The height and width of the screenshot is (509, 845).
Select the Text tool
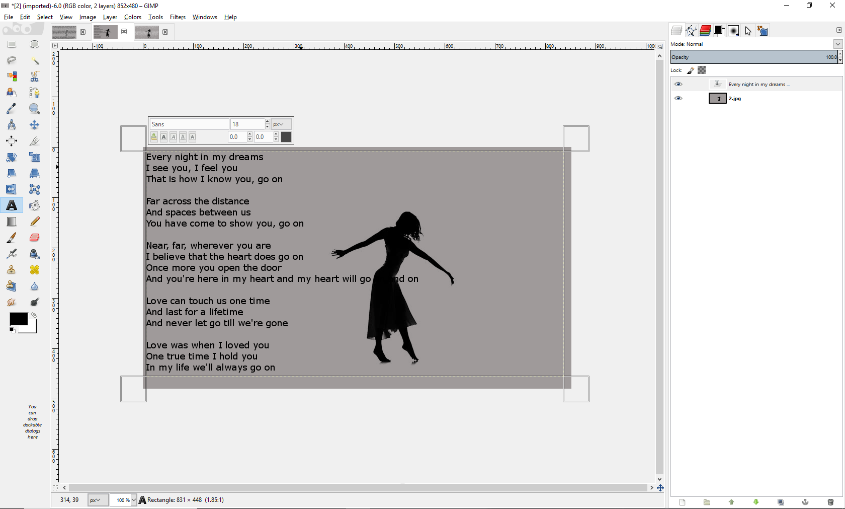pyautogui.click(x=12, y=205)
